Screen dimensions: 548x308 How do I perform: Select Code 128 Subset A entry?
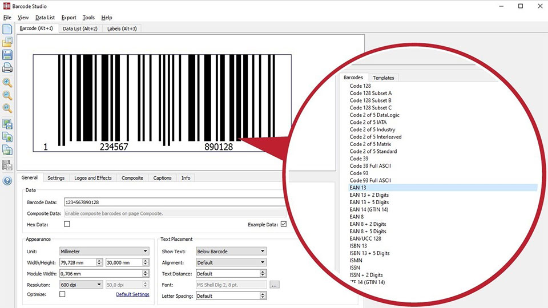click(x=371, y=93)
